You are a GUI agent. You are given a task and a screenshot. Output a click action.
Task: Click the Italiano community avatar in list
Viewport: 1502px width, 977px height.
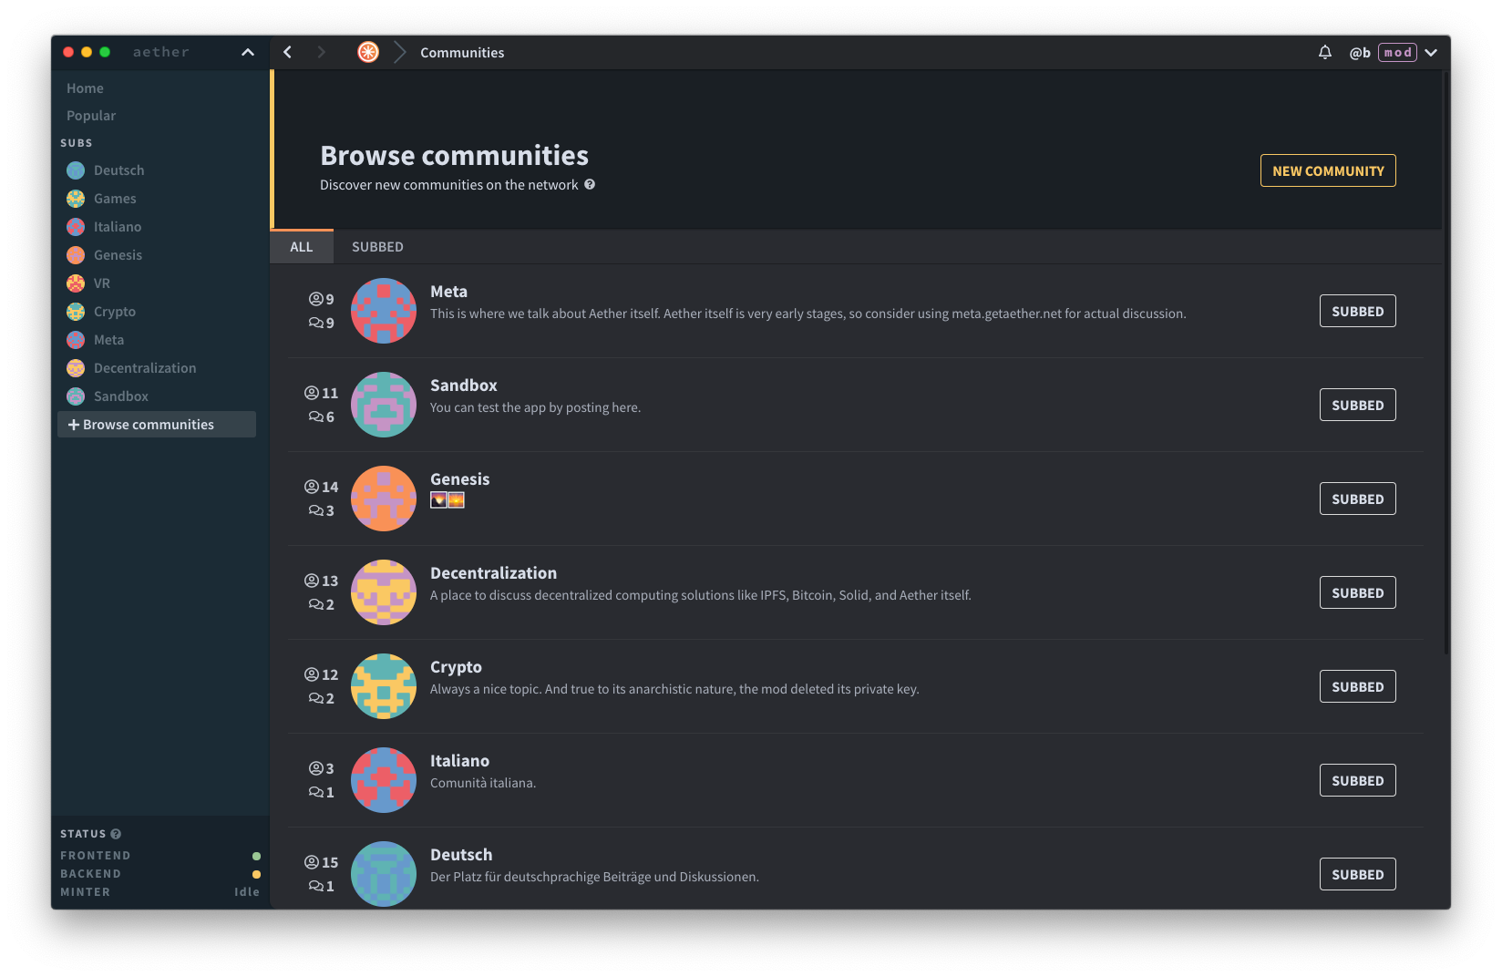(384, 780)
